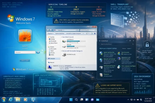The image size is (155, 103).
Task: Open the Control Panel taskbar icon
Action: (33, 100)
